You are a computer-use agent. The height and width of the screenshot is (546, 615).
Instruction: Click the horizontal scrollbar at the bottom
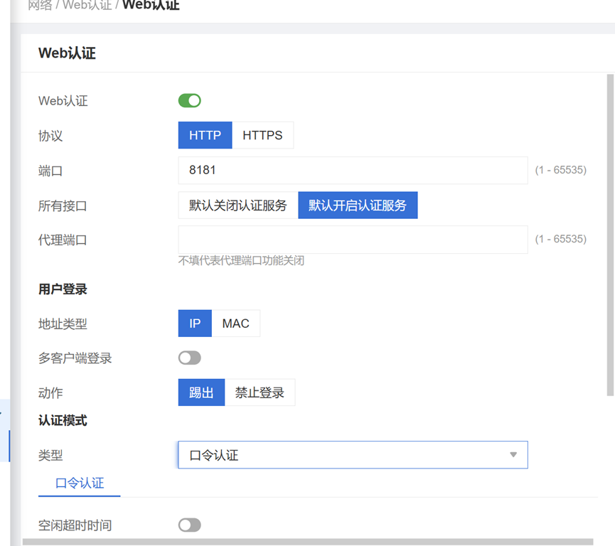coord(308,542)
